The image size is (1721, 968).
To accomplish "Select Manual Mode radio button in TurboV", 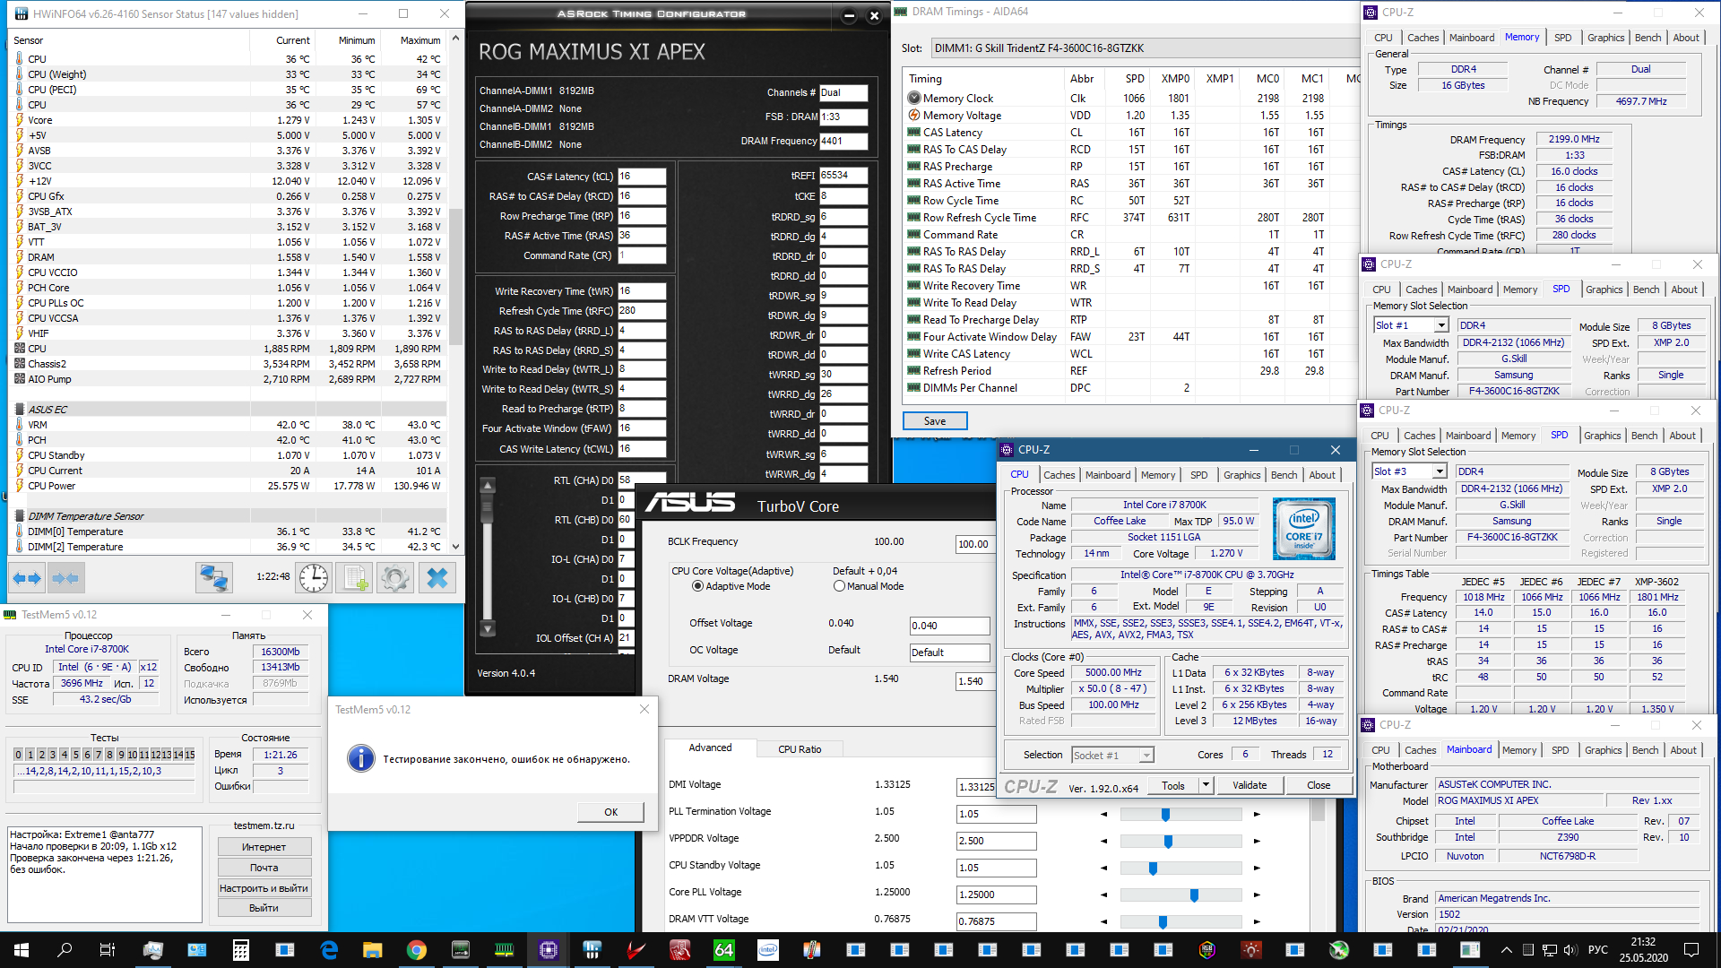I will [x=839, y=586].
